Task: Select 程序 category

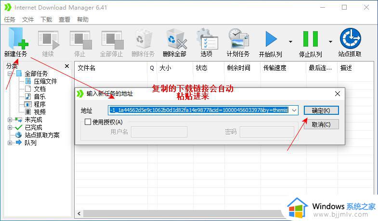Action: [39, 104]
